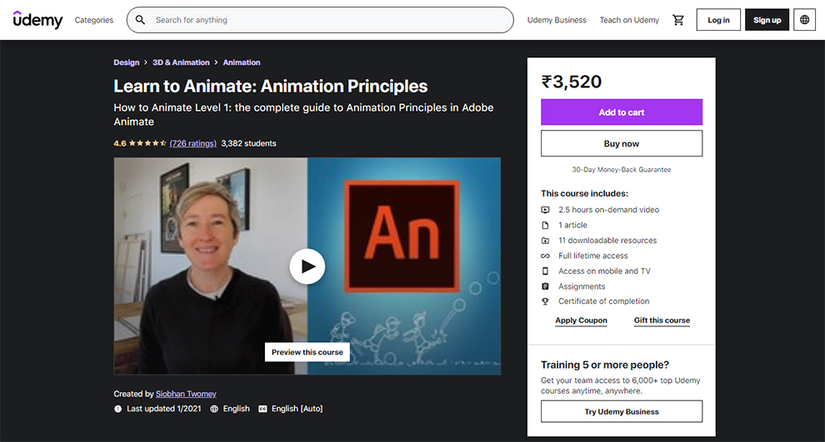Open instructor Siobhan Twomey's profile
The image size is (825, 442).
tap(186, 395)
